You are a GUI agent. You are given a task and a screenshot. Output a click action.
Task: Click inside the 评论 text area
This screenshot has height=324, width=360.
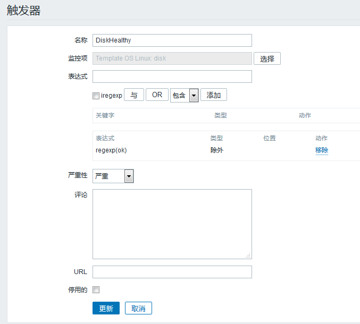tap(172, 224)
